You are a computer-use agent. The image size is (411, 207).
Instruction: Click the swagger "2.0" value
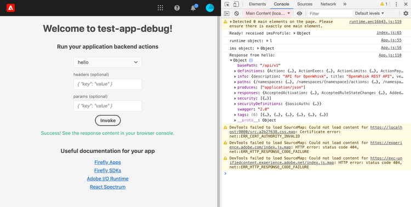pyautogui.click(x=264, y=110)
